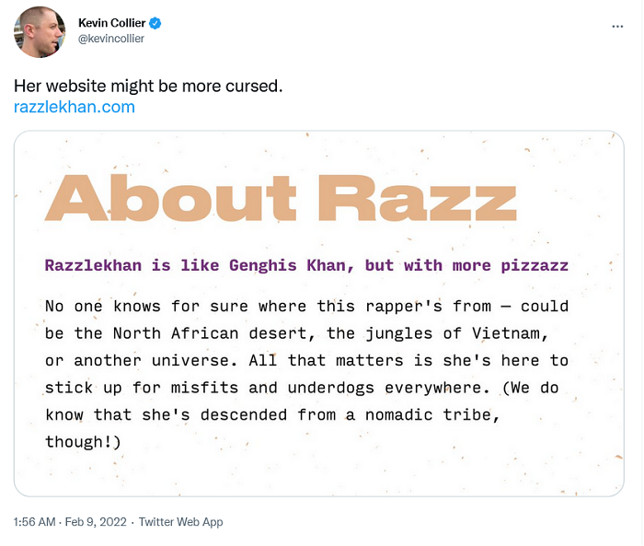Open the Twitter Web App source link

click(179, 522)
